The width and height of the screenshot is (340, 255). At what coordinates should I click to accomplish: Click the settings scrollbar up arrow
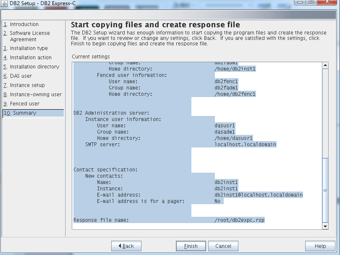pos(325,65)
